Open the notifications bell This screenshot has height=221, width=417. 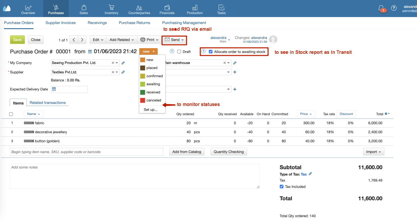[381, 8]
